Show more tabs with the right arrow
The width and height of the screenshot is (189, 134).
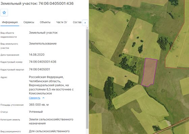pyautogui.click(x=85, y=23)
